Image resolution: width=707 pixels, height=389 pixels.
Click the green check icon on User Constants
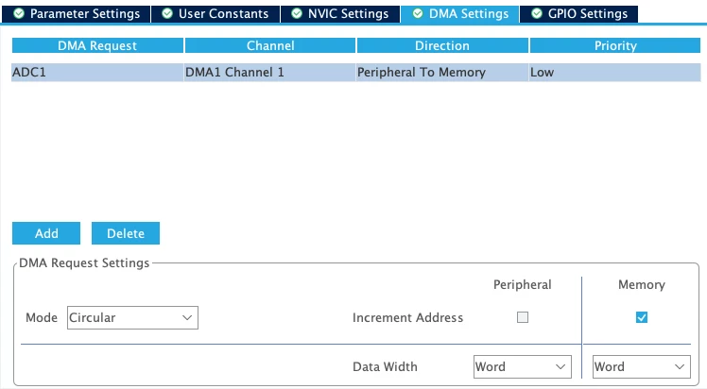pos(167,13)
